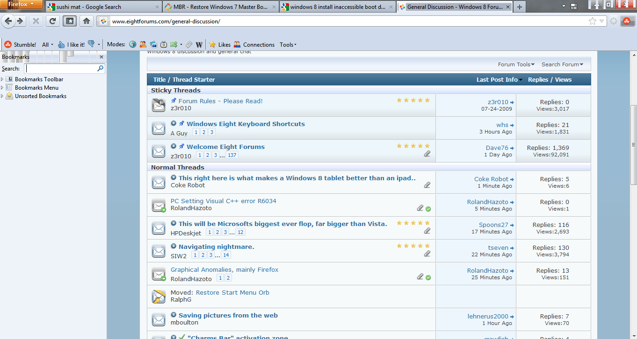Open Connections in the StumbleUpon toolbar

tap(254, 44)
